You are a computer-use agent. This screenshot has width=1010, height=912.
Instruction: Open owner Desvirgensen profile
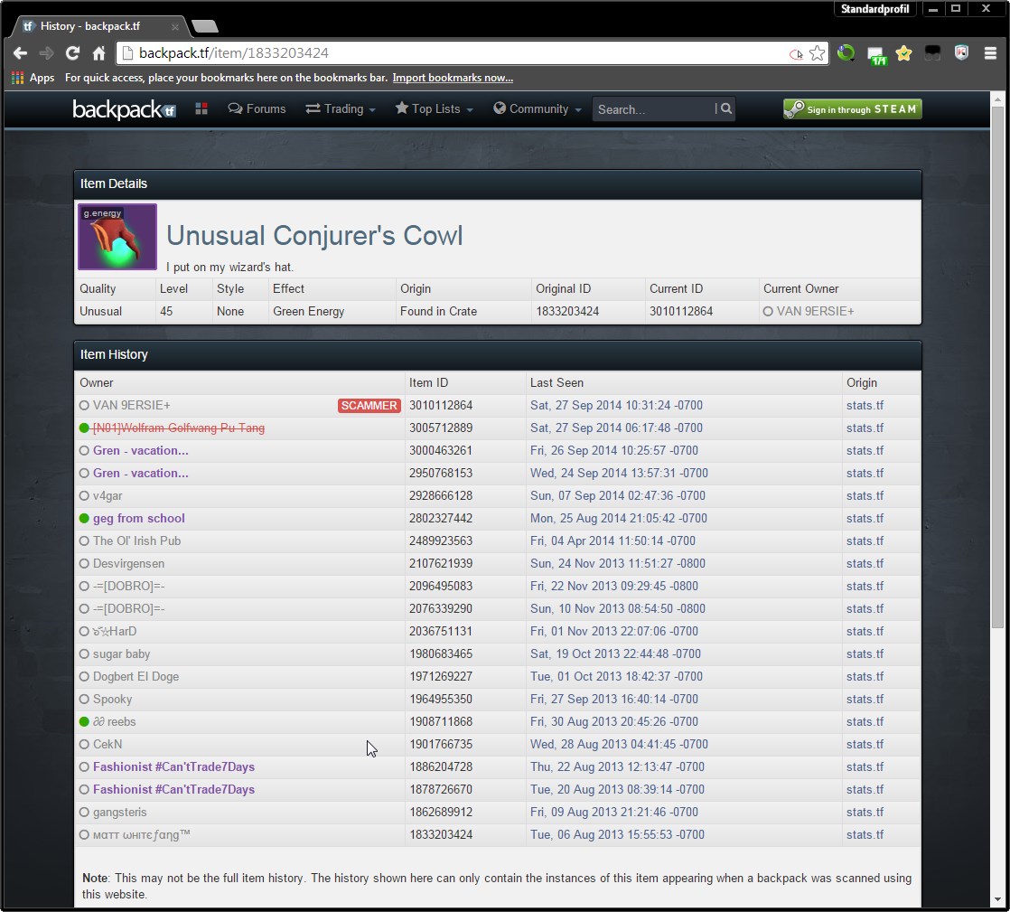coord(129,563)
